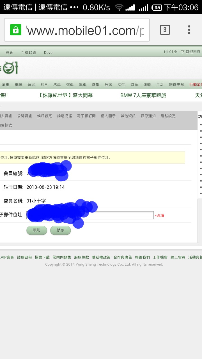
Task: Switch to the 訊息通知 tab
Action: (x=148, y=116)
